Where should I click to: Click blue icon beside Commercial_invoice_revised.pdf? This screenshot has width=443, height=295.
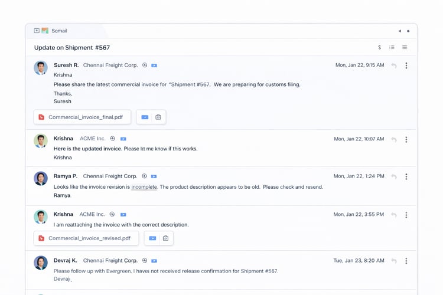(152, 238)
